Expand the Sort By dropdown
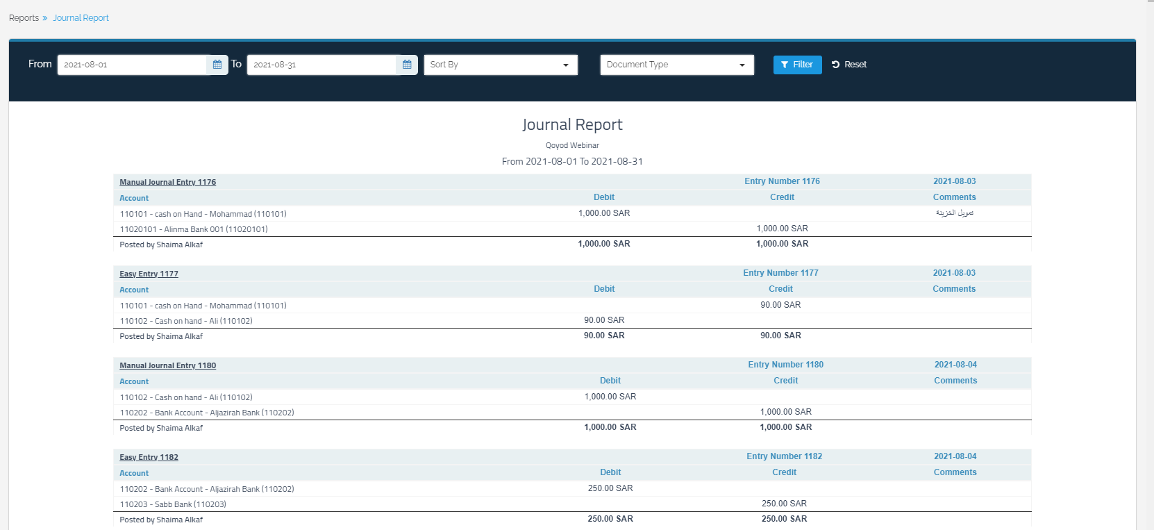Viewport: 1154px width, 530px height. point(501,65)
